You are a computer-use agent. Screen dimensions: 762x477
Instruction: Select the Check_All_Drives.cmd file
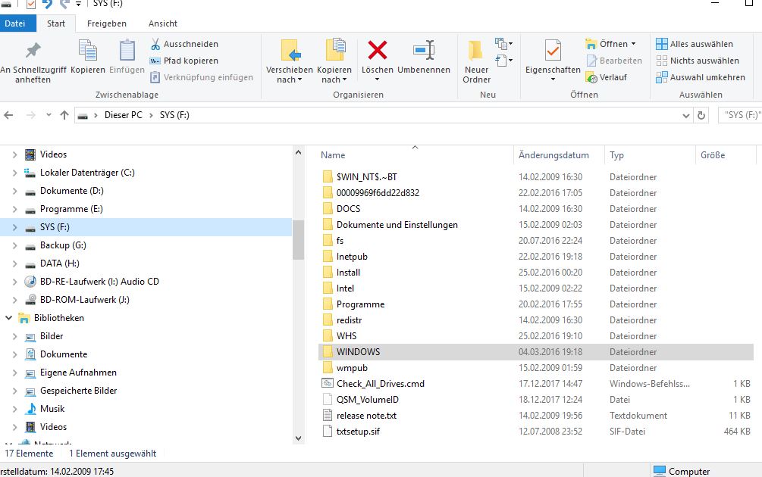coord(380,384)
